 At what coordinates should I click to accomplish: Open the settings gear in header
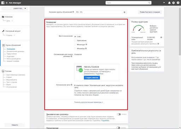coord(174,3)
